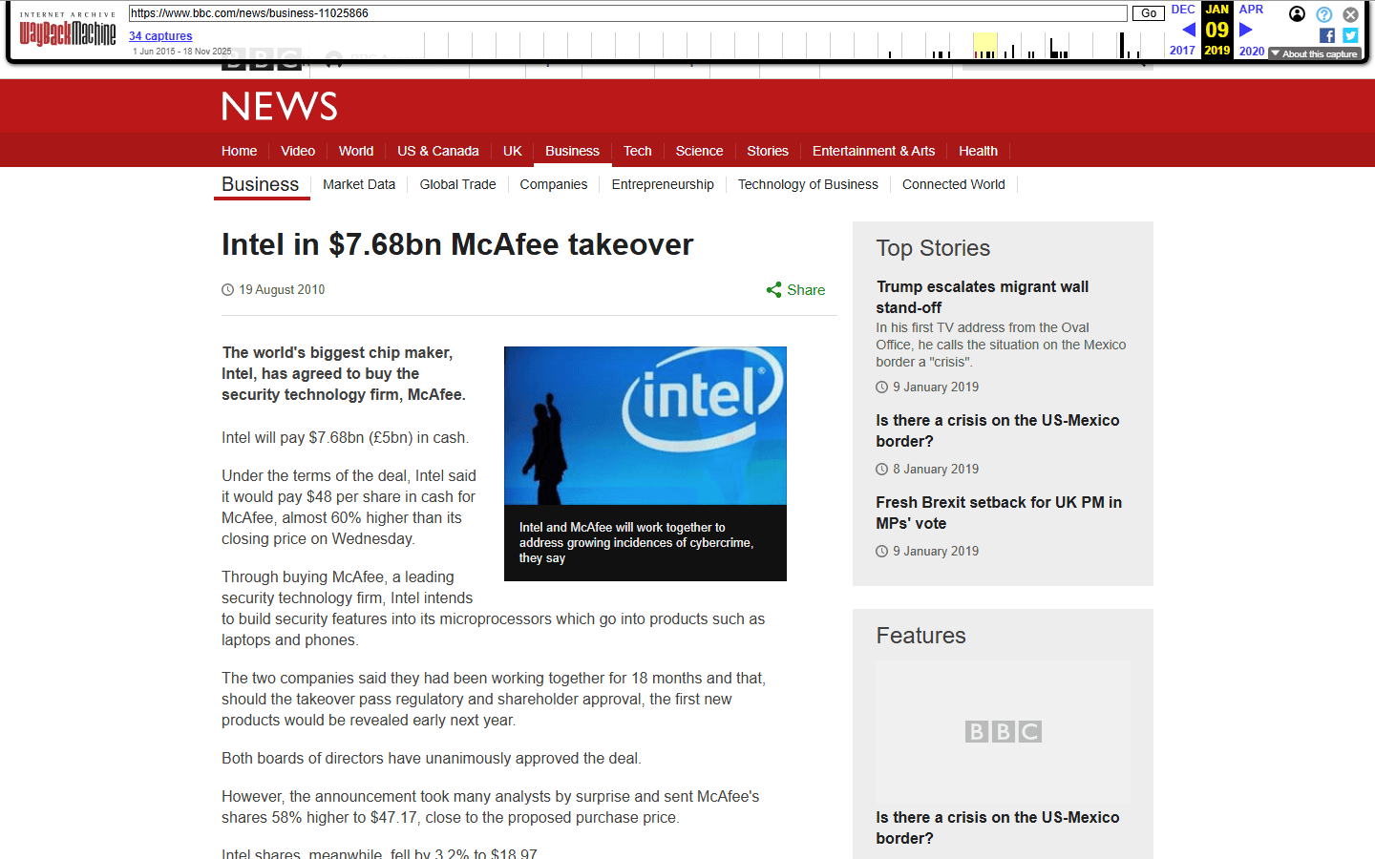Open the Video nav item
1375x859 pixels.
[x=298, y=151]
